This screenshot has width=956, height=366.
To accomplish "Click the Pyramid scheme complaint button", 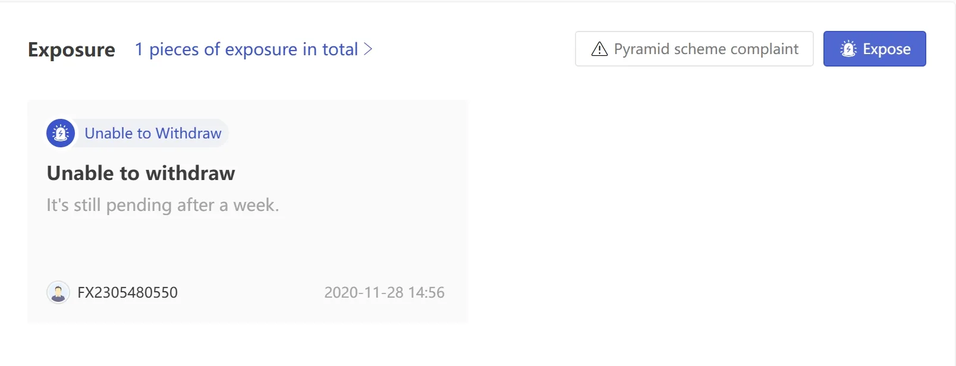I will (x=694, y=49).
